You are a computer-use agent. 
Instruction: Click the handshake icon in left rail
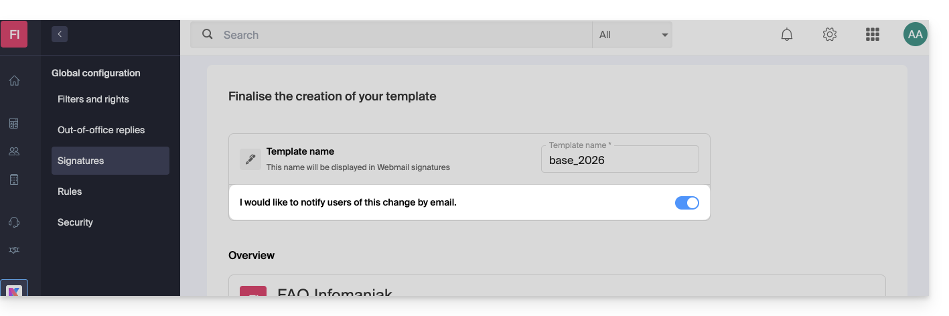[x=14, y=250]
